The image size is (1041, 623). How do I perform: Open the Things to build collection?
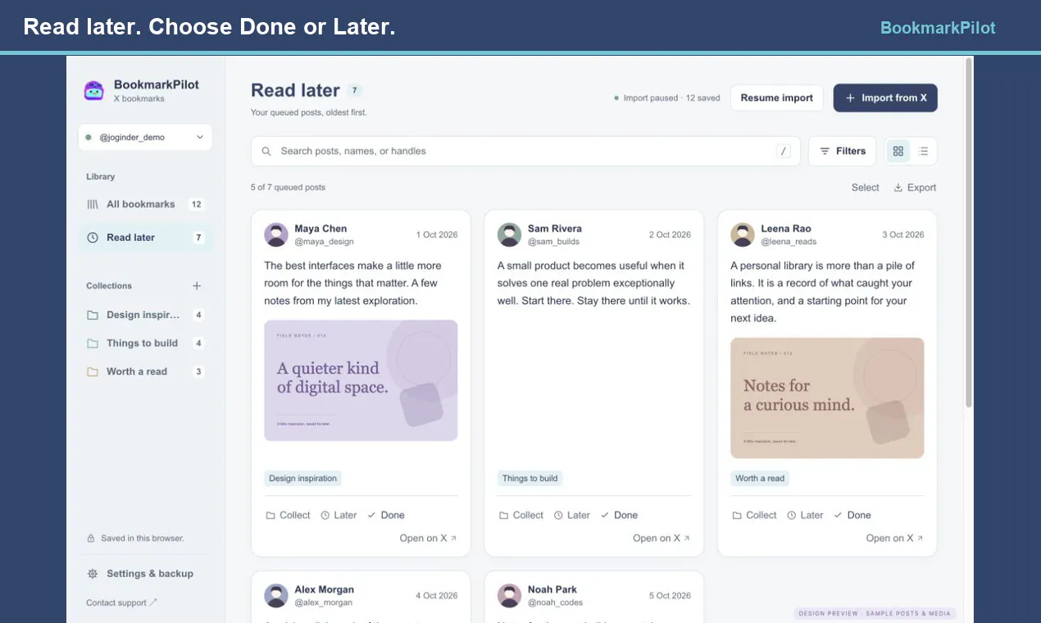[145, 343]
